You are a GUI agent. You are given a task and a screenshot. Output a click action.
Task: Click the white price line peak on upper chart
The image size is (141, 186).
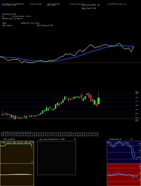119,43
